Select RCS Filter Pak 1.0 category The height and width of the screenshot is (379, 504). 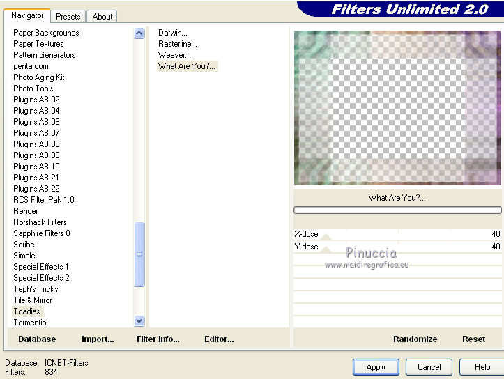(44, 200)
